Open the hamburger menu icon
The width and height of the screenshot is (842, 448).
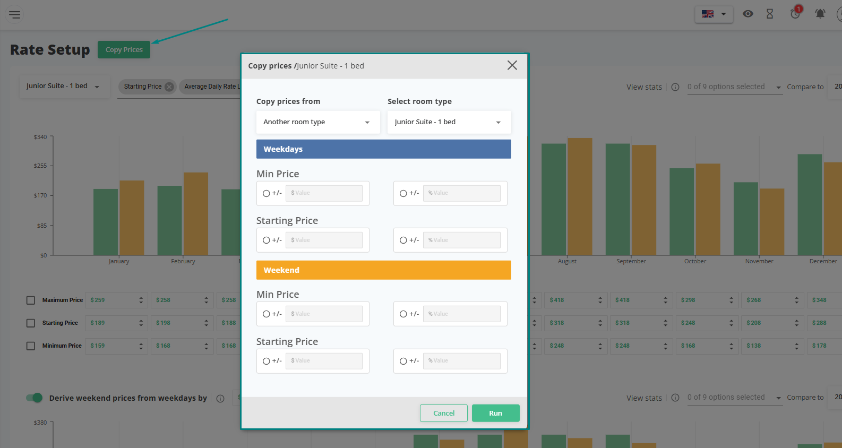tap(15, 14)
